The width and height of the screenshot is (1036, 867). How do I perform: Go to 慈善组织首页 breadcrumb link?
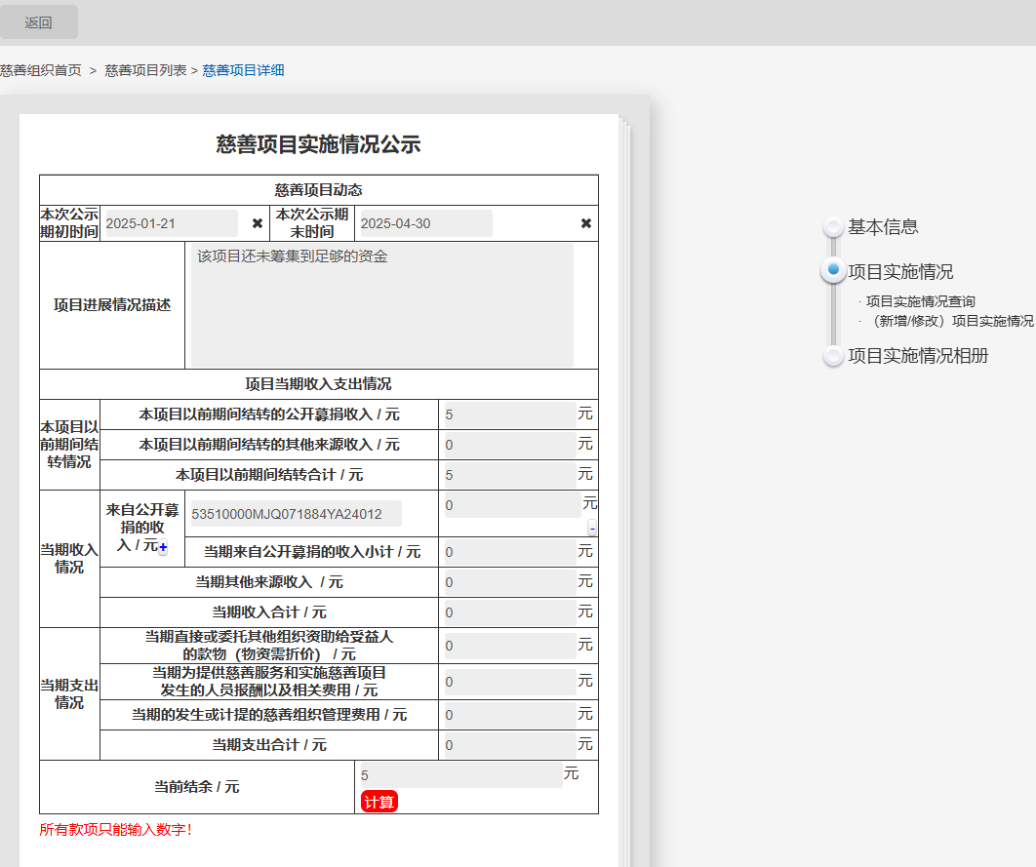tap(41, 70)
